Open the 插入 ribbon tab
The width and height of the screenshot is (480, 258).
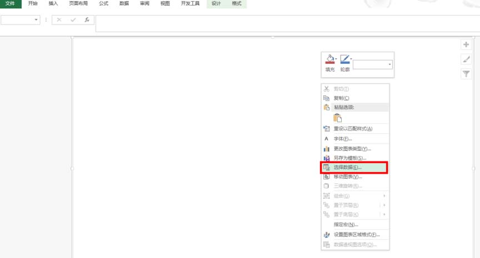[53, 4]
